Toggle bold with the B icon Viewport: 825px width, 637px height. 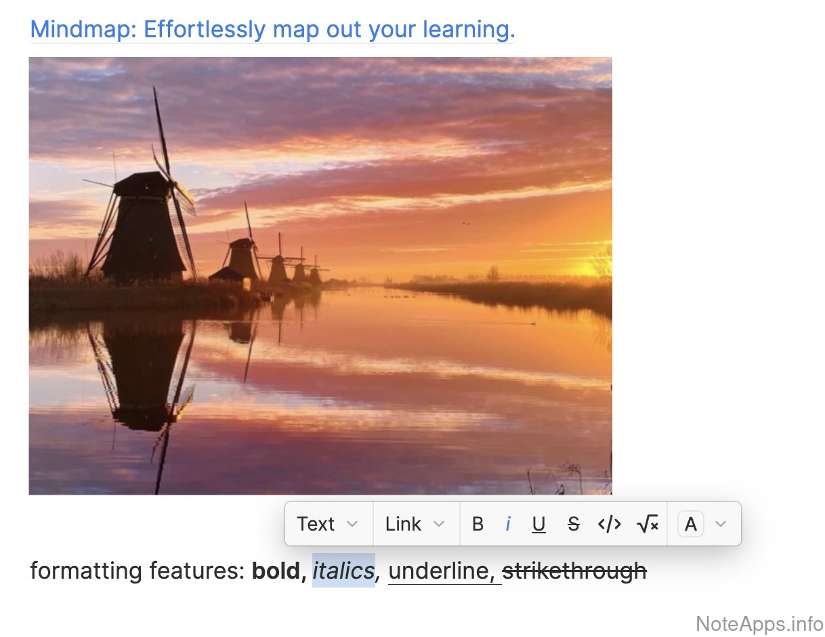(x=478, y=524)
